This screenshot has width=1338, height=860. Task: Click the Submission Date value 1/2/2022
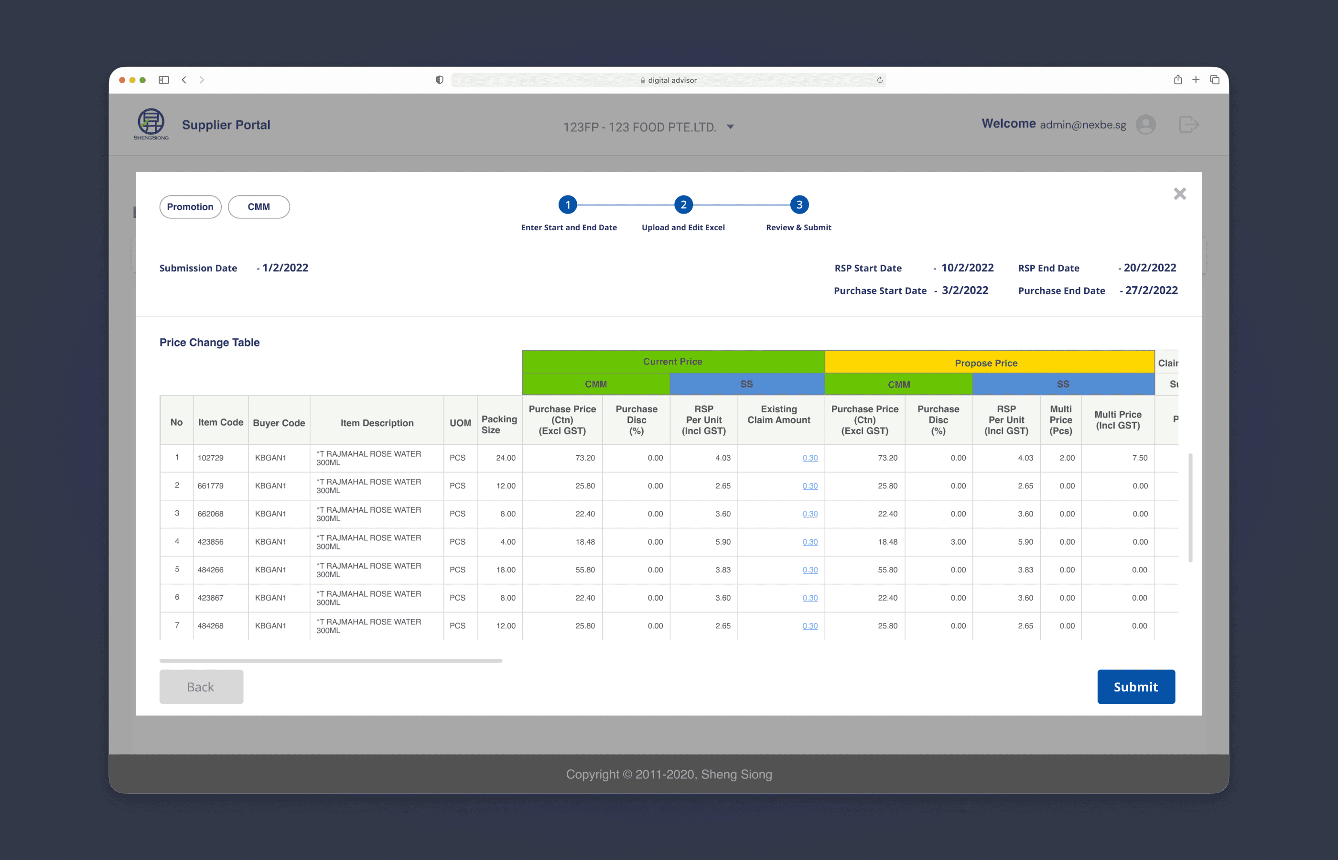click(285, 268)
